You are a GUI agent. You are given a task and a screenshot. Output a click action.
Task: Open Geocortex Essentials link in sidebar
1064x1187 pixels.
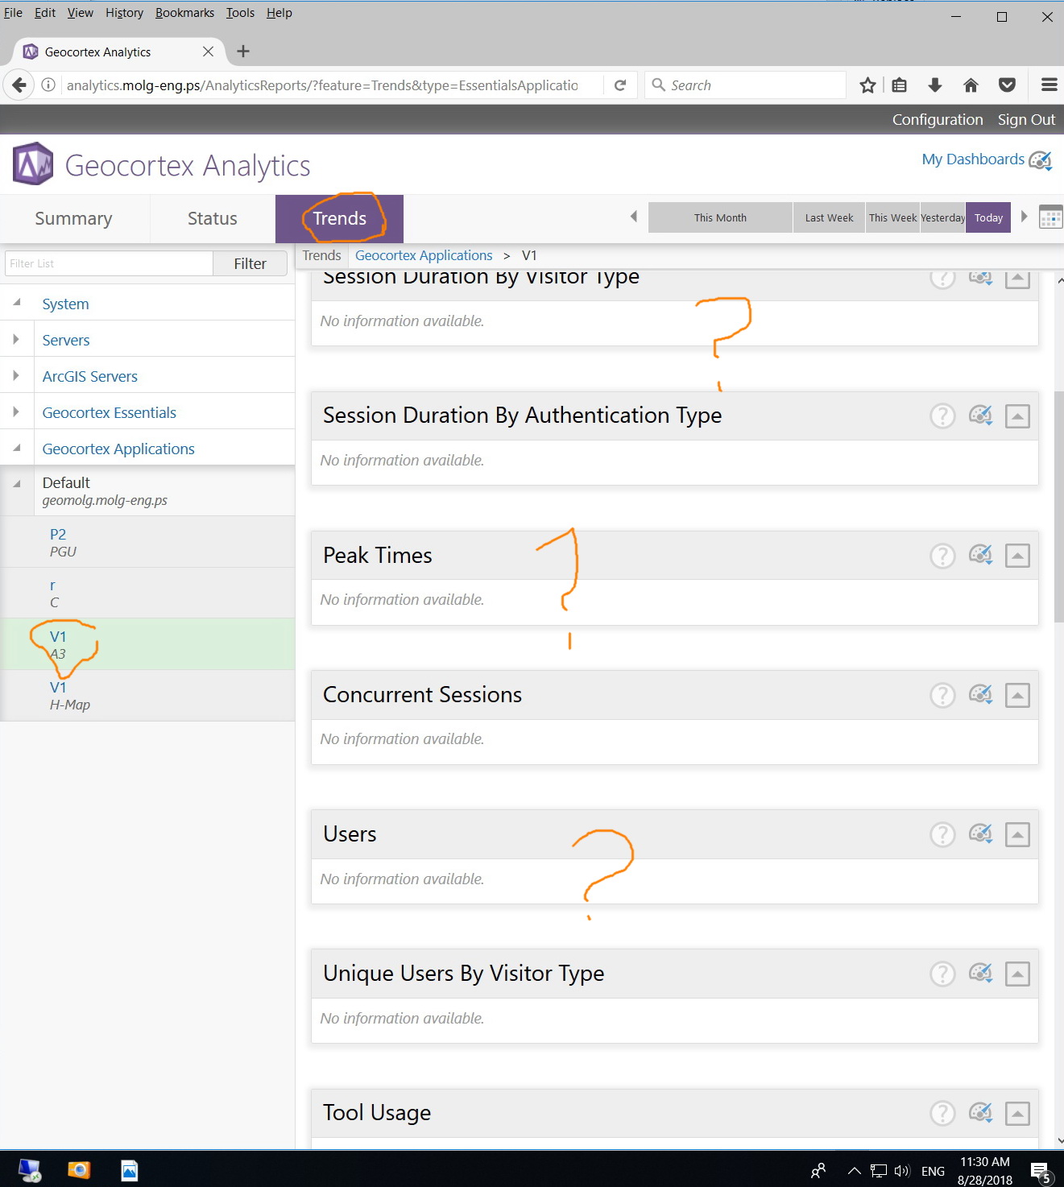point(109,413)
